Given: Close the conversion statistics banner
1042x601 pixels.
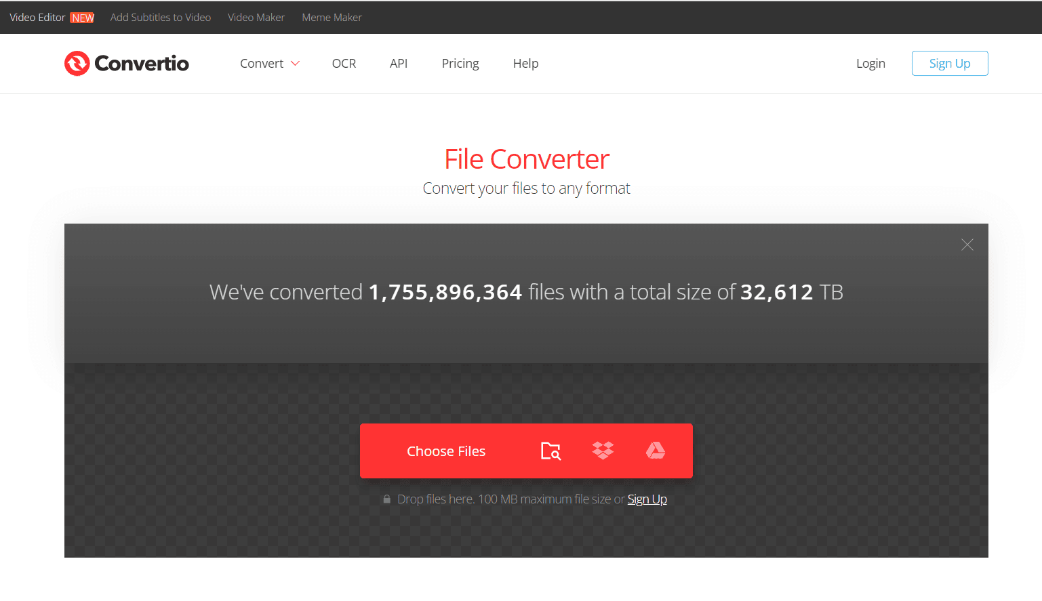Looking at the screenshot, I should point(967,245).
